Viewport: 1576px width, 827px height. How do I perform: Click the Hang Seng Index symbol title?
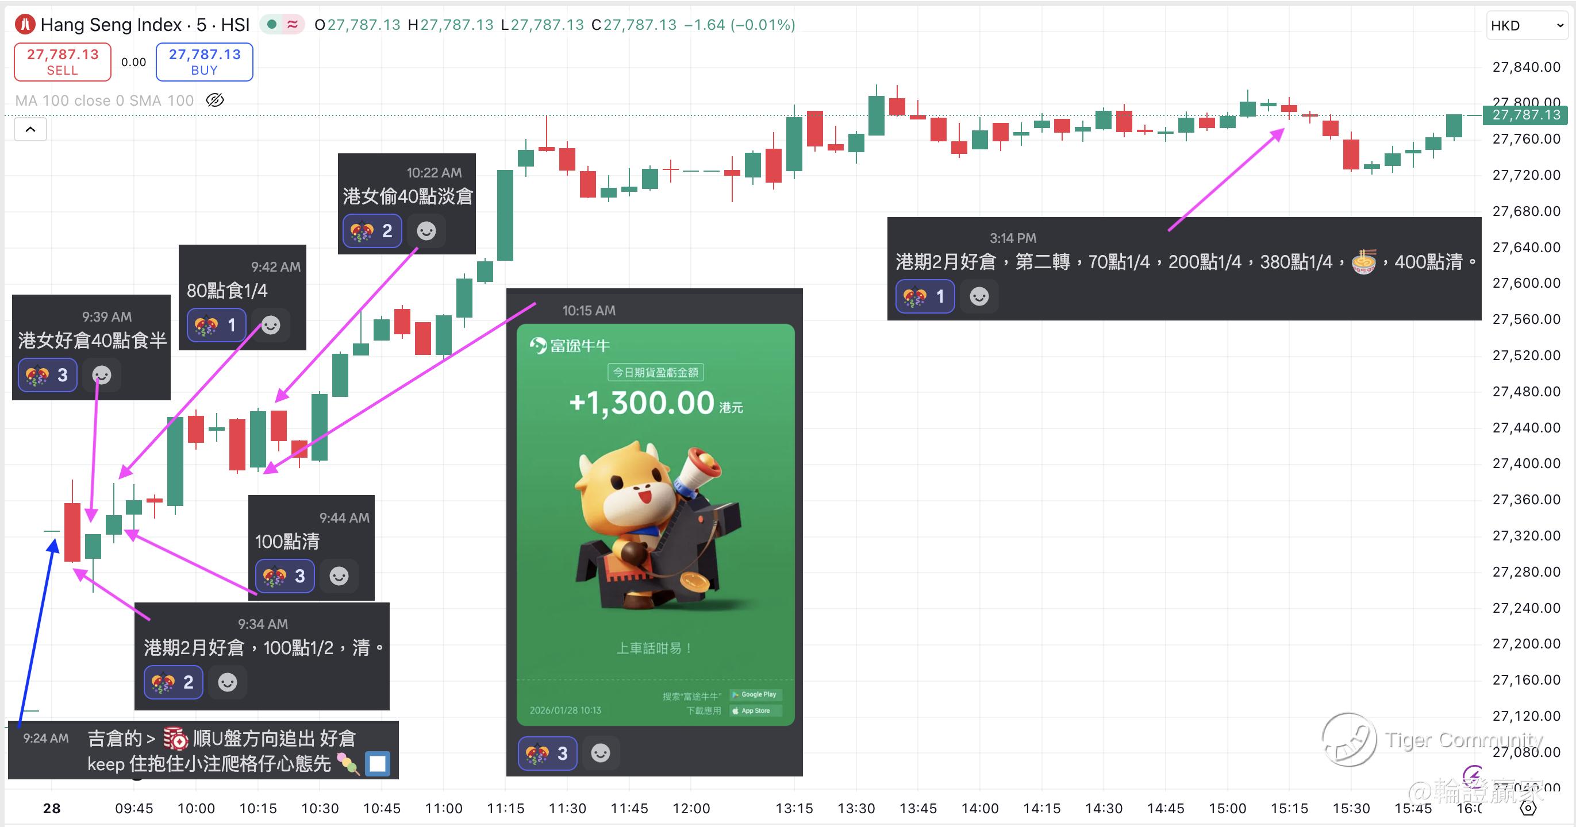pyautogui.click(x=112, y=25)
